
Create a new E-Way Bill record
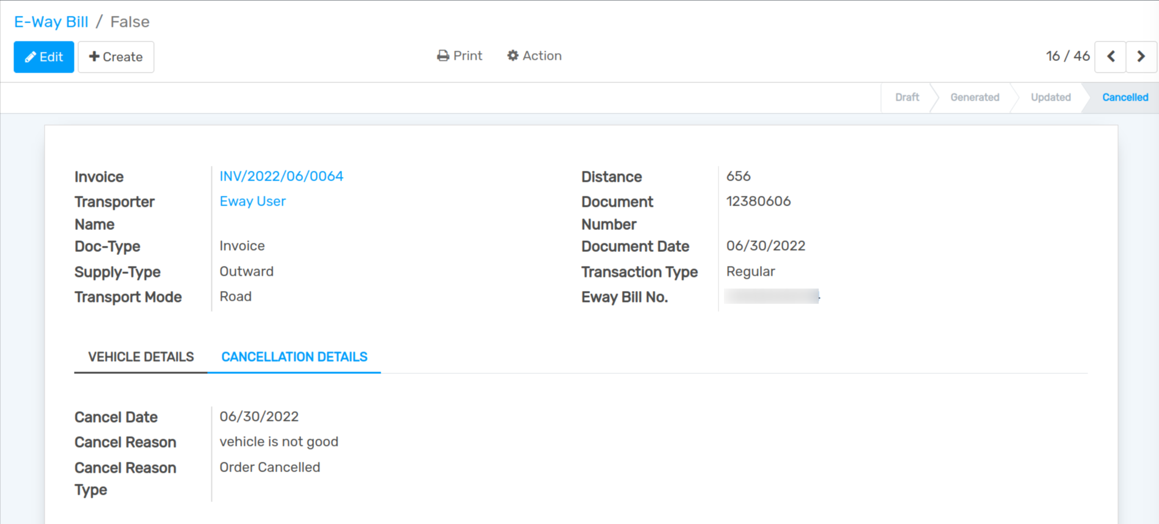tap(115, 57)
